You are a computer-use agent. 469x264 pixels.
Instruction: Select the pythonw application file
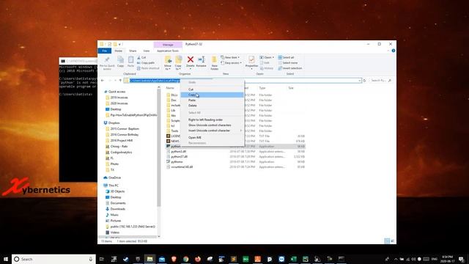click(177, 162)
